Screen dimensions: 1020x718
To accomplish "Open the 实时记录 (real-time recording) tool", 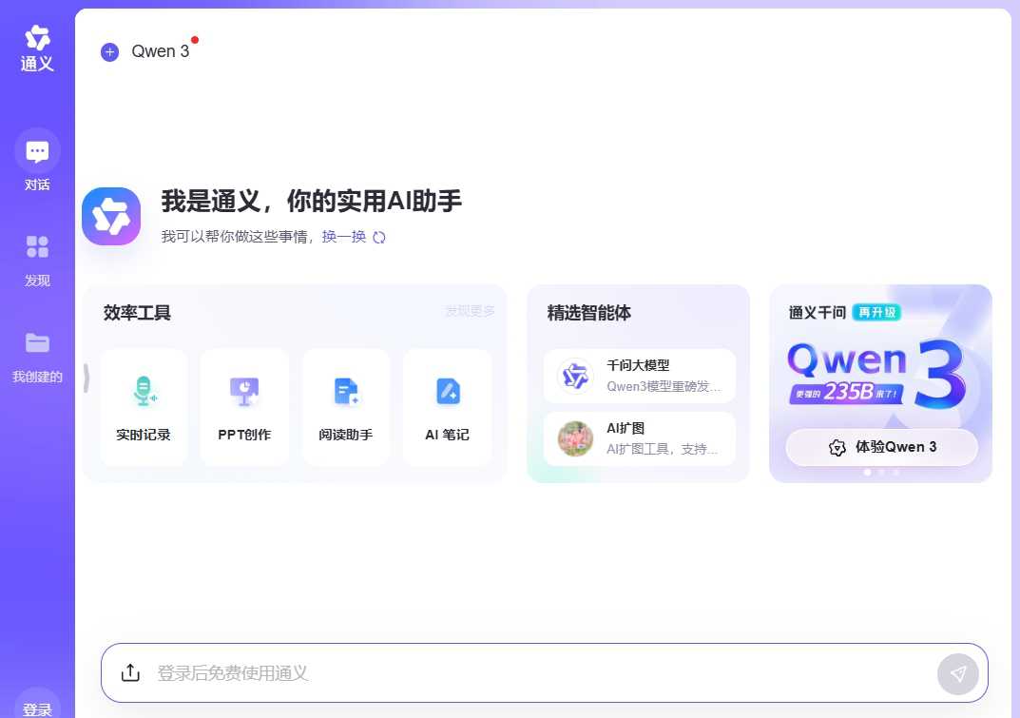I will tap(144, 407).
